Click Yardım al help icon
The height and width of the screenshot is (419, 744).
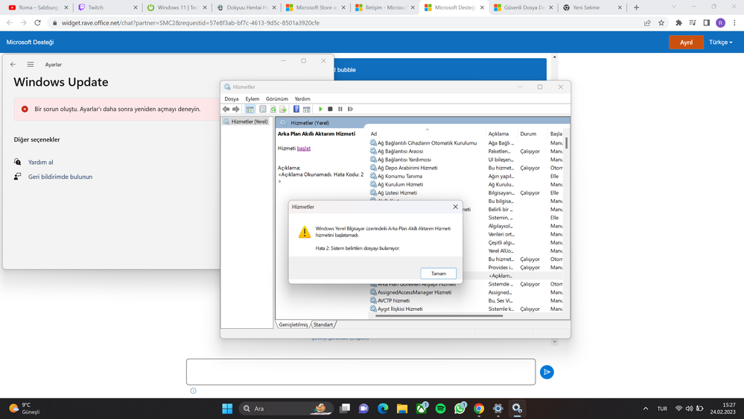18,162
